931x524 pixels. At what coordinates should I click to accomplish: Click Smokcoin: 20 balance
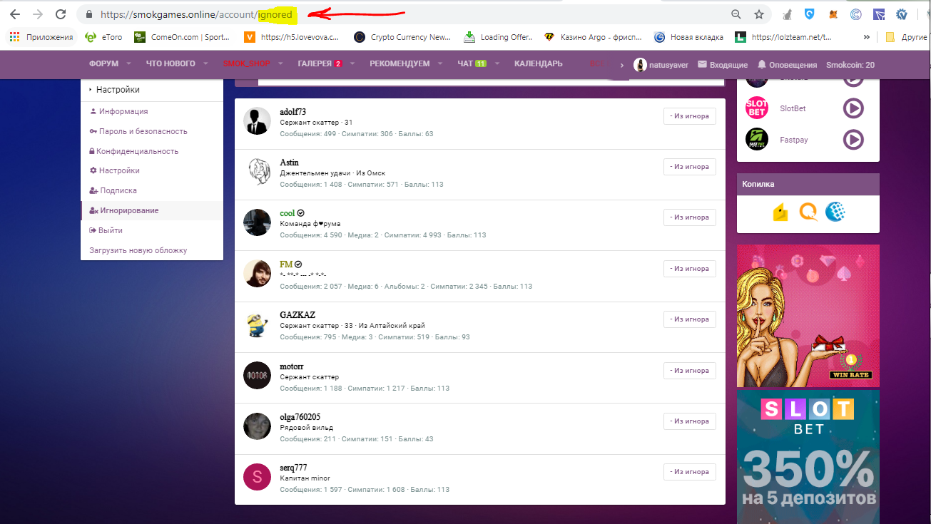pyautogui.click(x=850, y=65)
